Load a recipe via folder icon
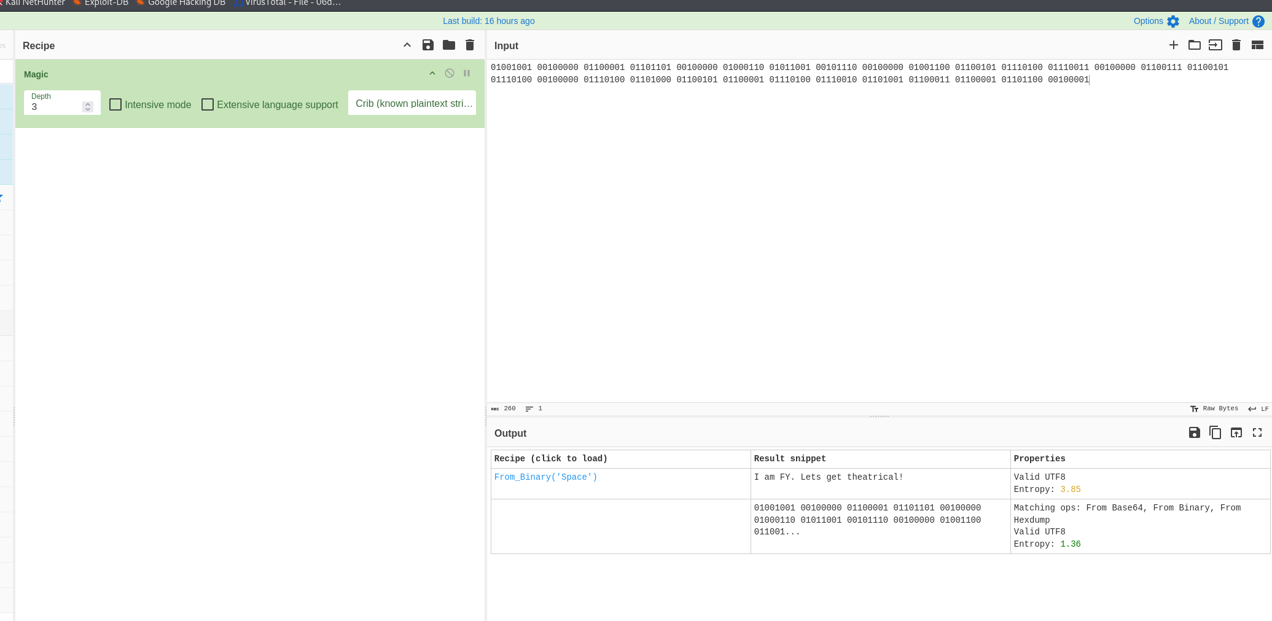Viewport: 1272px width, 621px height. (x=449, y=45)
